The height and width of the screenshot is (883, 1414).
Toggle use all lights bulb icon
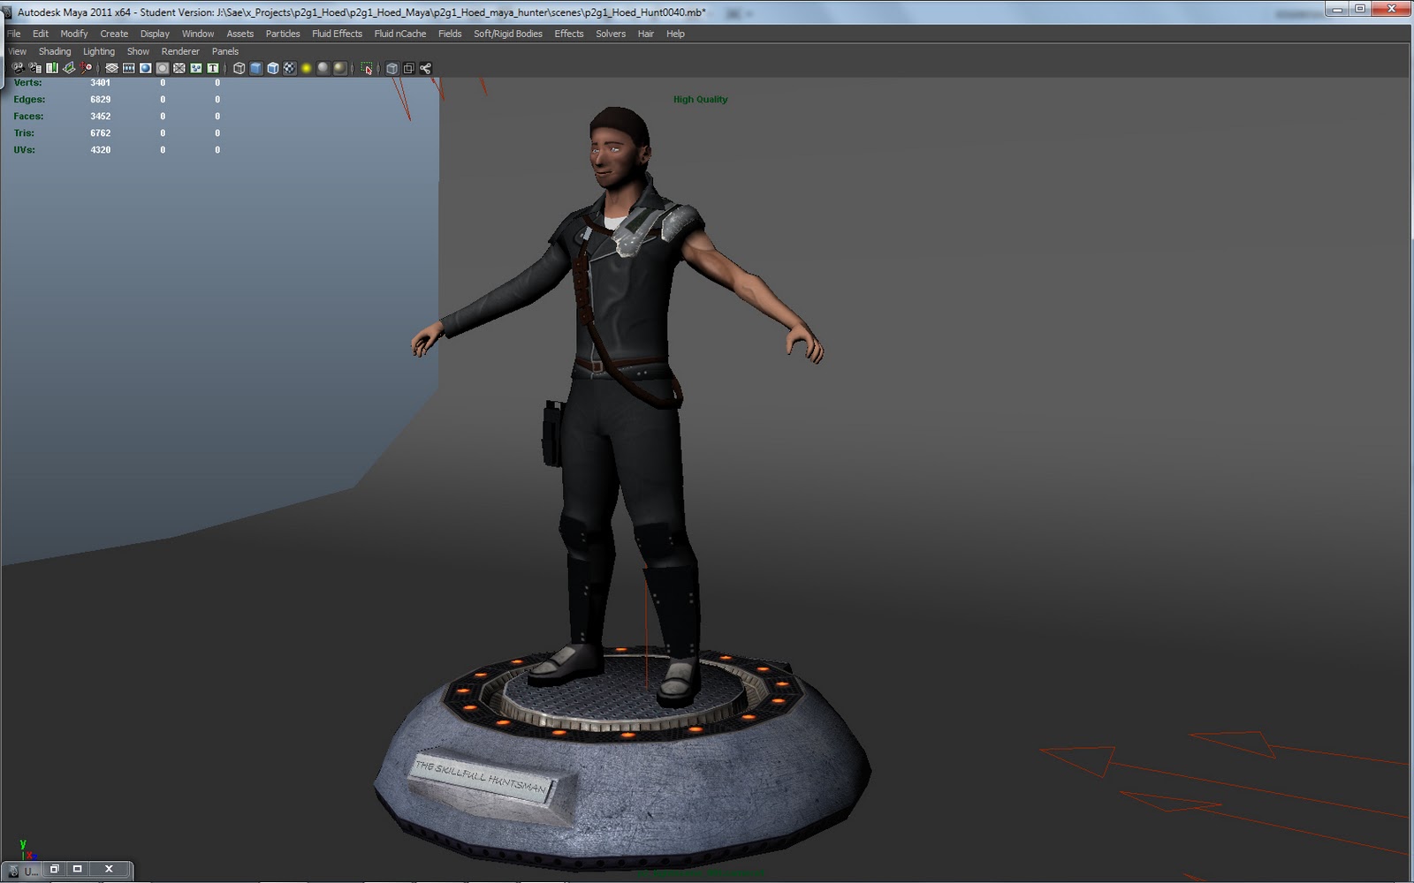304,68
